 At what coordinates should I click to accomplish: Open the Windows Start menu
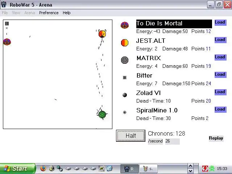coord(17,169)
